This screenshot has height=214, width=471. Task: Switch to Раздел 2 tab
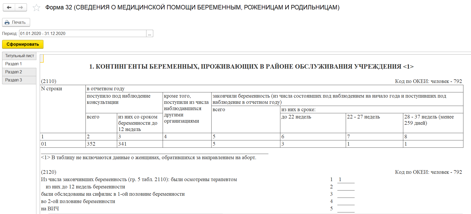tap(19, 72)
